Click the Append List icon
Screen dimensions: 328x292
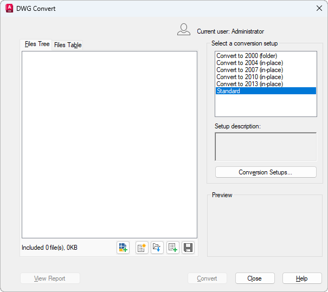point(173,248)
